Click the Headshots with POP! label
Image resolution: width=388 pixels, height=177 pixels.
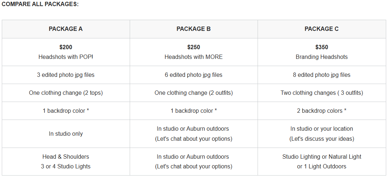coord(66,57)
